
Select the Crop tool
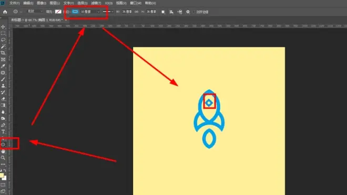pos(3,53)
